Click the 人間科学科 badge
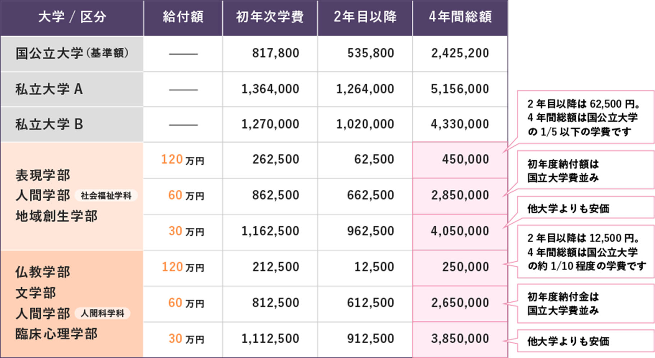 102,313
